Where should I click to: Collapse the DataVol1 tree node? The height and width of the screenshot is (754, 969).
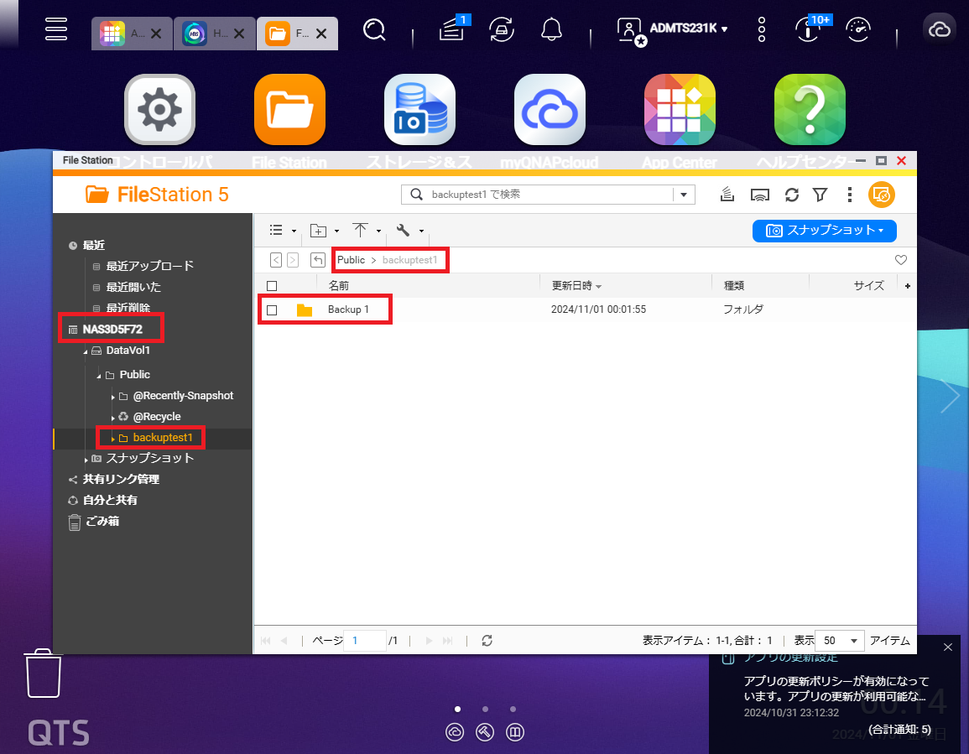click(x=86, y=351)
